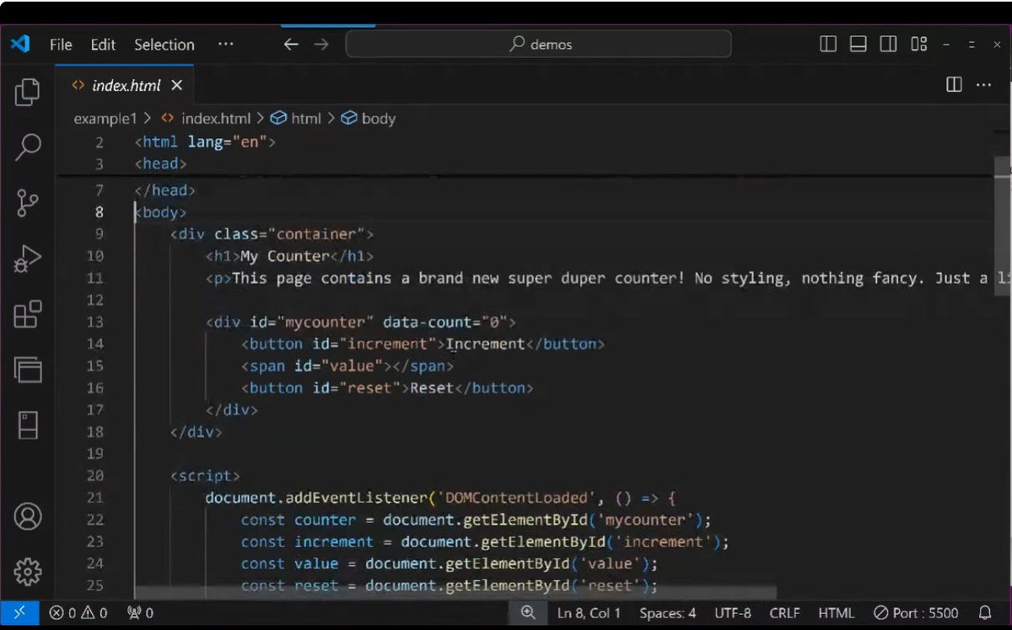Click line number 20 in the gutter
The image size is (1012, 630).
94,476
